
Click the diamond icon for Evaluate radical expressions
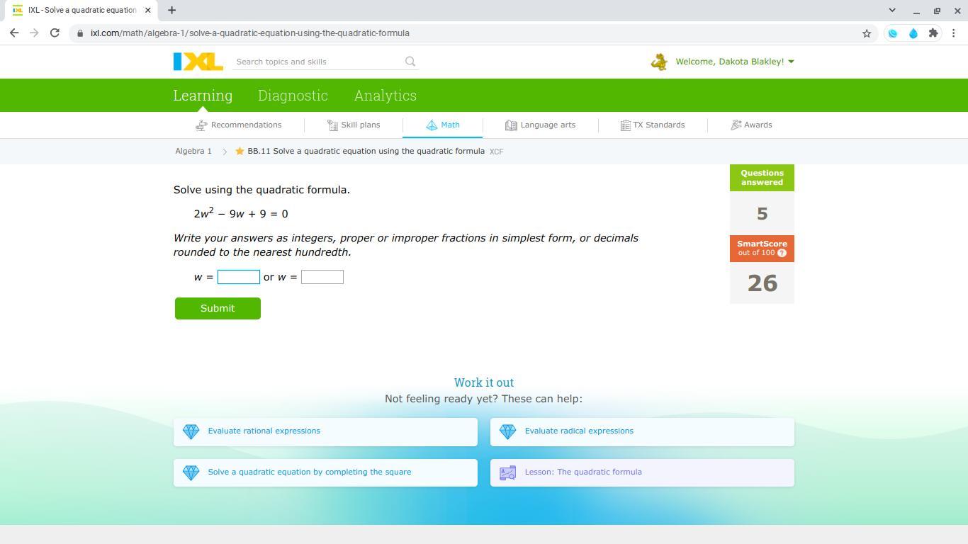point(507,431)
